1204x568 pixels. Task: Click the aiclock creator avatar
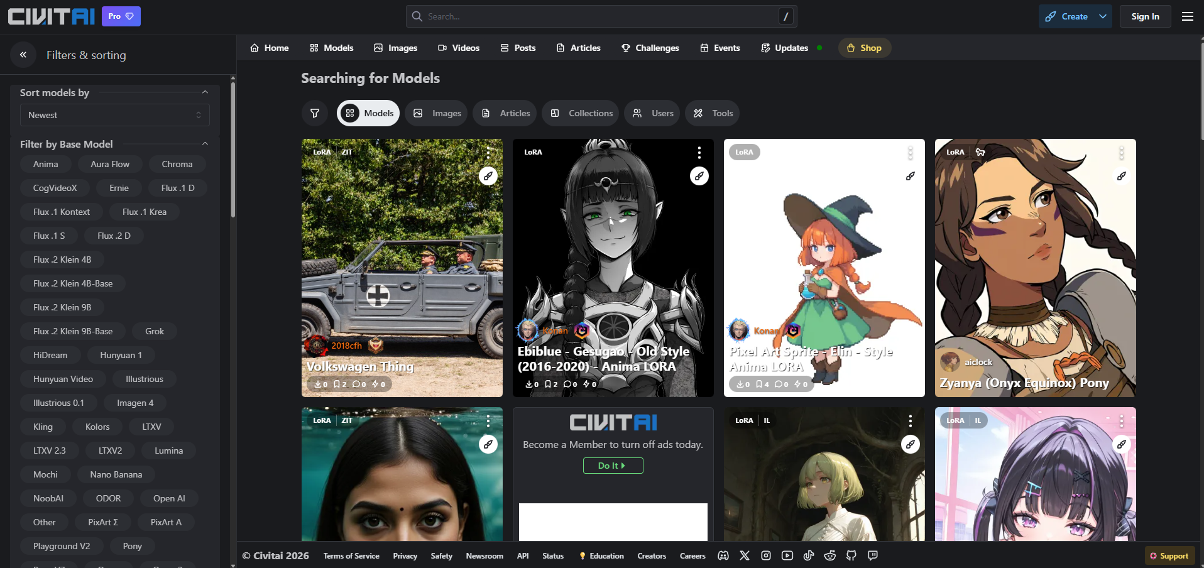[x=950, y=362]
